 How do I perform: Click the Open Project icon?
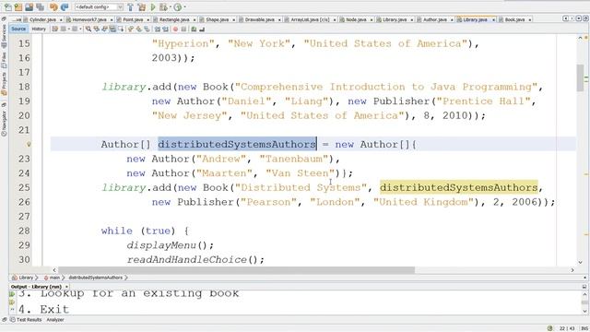(29, 7)
